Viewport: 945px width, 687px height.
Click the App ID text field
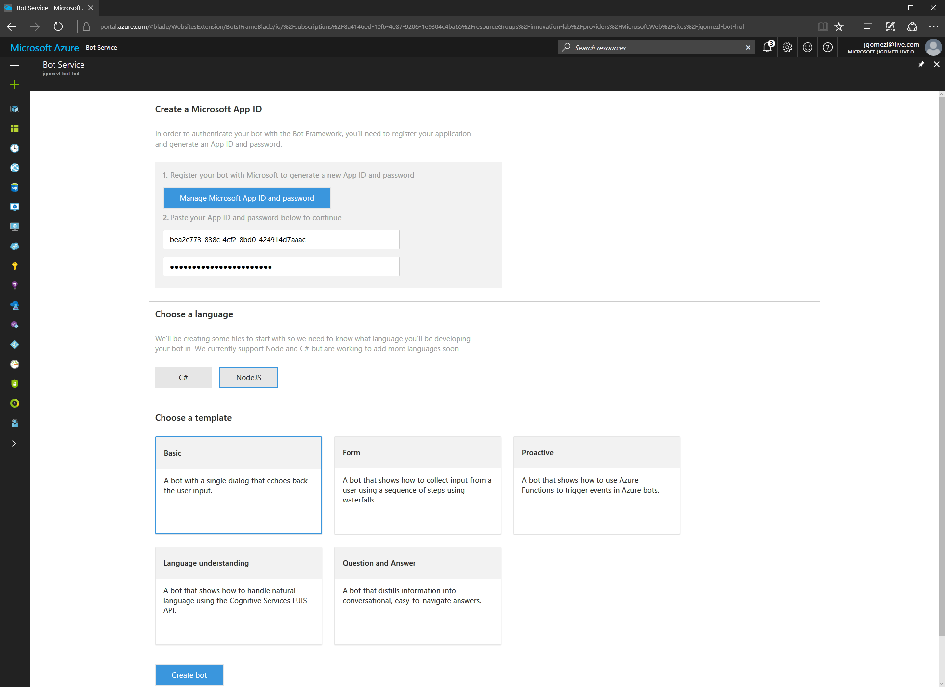[281, 239]
